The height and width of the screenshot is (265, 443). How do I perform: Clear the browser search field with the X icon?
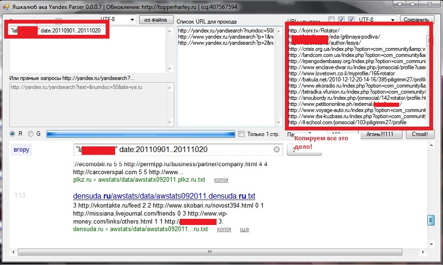pos(276,149)
